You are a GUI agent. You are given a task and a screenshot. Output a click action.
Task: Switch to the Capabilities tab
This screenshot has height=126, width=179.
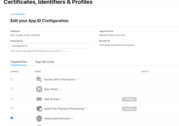(19, 62)
